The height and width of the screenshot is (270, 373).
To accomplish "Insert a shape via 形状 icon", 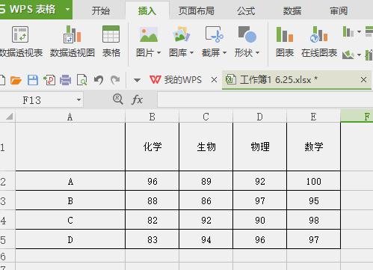I will 247,34.
